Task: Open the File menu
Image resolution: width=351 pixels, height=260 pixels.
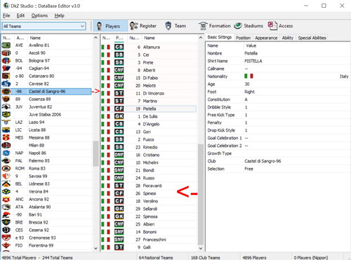Action: pos(6,15)
